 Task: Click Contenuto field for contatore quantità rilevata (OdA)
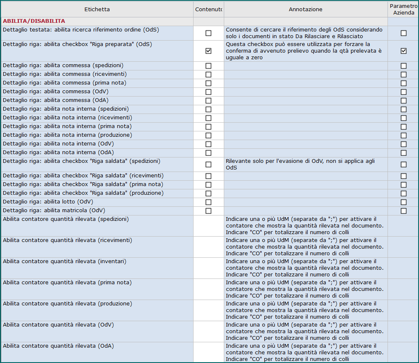[208, 352]
